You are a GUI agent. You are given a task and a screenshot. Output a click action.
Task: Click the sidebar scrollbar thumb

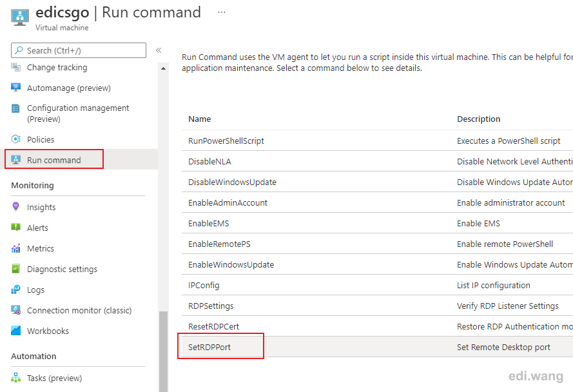click(163, 351)
